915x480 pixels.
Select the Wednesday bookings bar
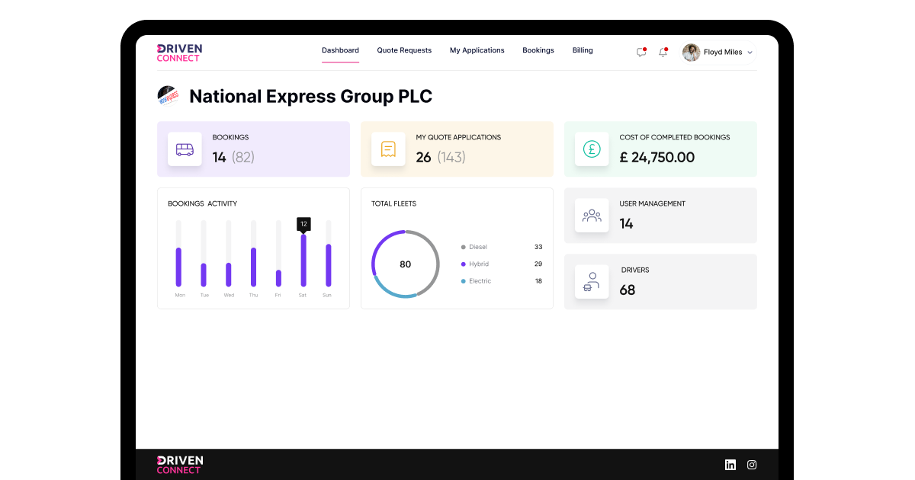pyautogui.click(x=229, y=275)
